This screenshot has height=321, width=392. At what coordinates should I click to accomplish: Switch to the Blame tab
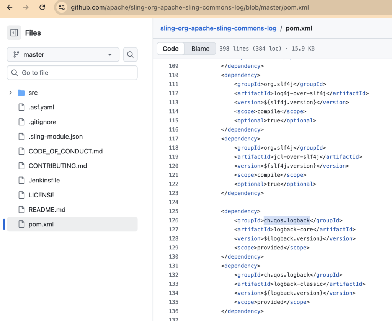coord(200,49)
